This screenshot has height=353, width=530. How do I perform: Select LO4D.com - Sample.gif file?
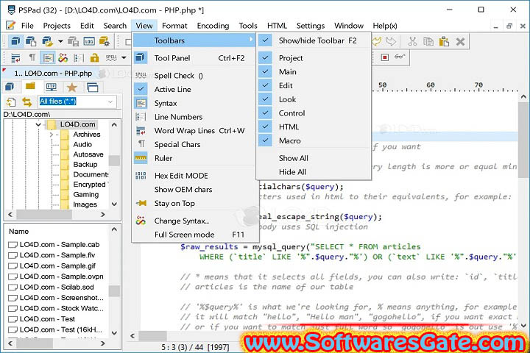click(57, 265)
